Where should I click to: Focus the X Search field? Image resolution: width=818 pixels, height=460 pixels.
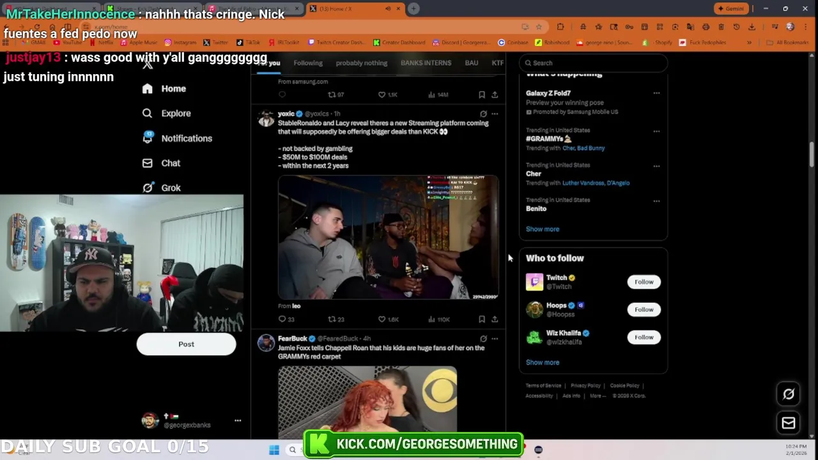[594, 63]
